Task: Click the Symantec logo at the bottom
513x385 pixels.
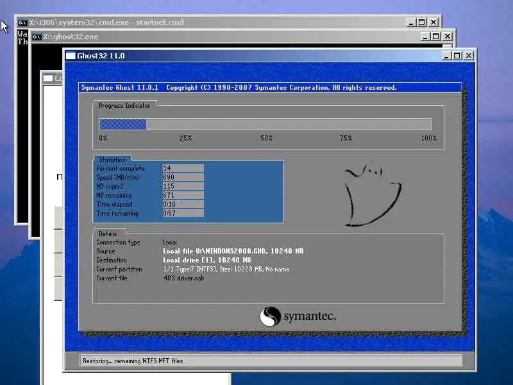Action: pos(298,316)
